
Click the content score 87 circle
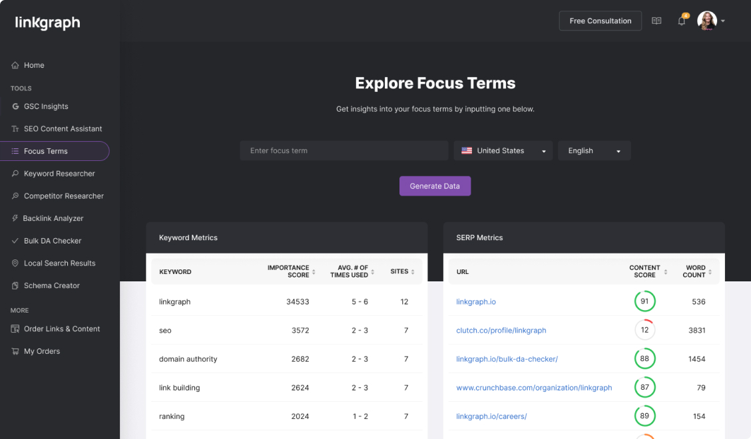tap(644, 387)
